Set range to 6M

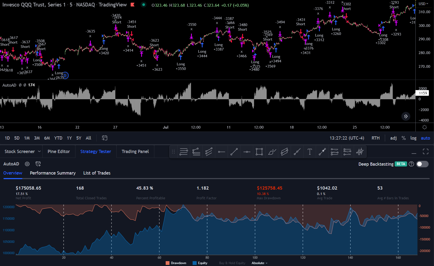[x=47, y=138]
